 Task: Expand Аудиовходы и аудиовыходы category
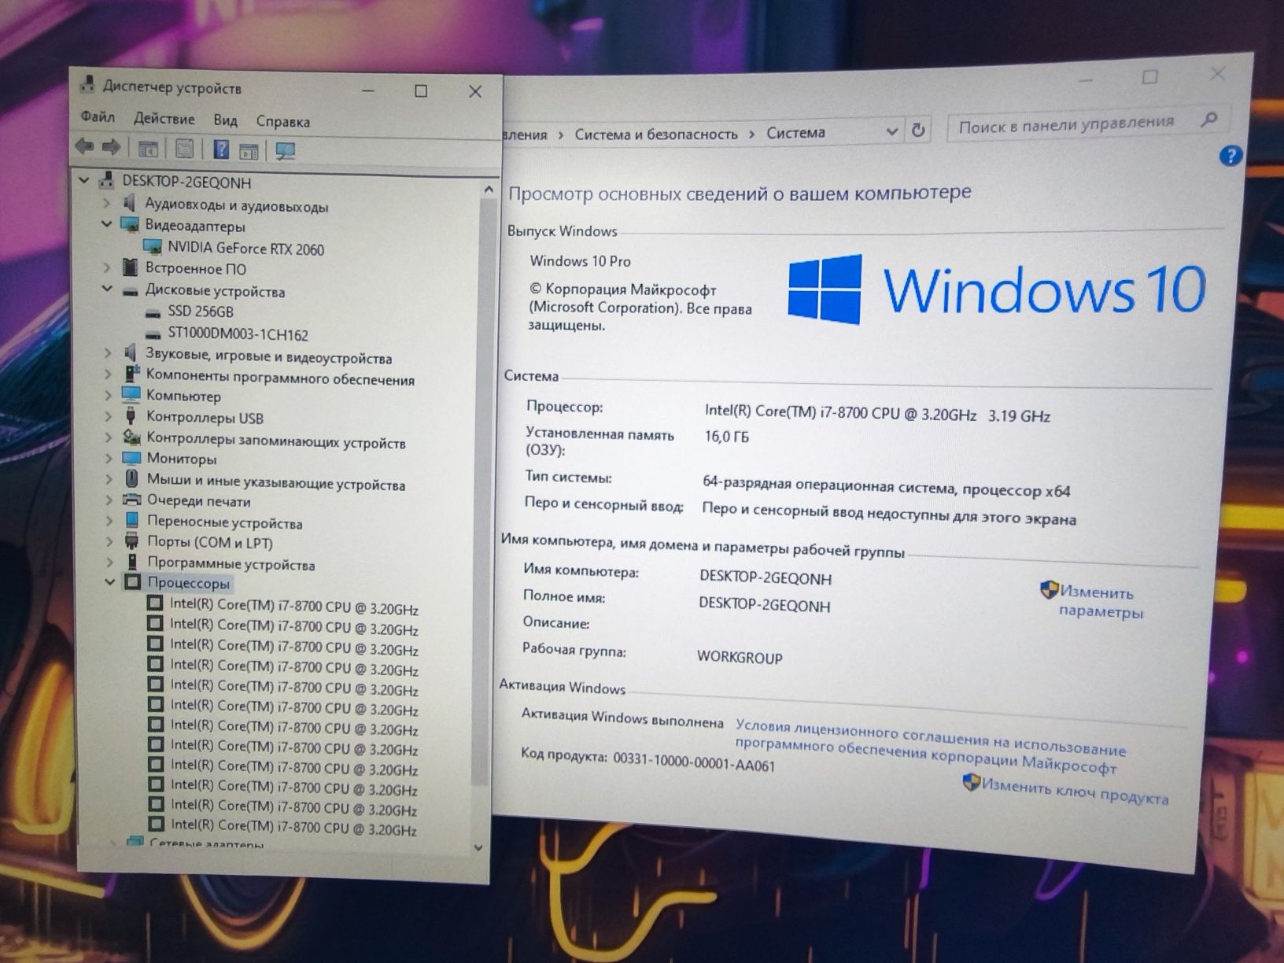106,203
